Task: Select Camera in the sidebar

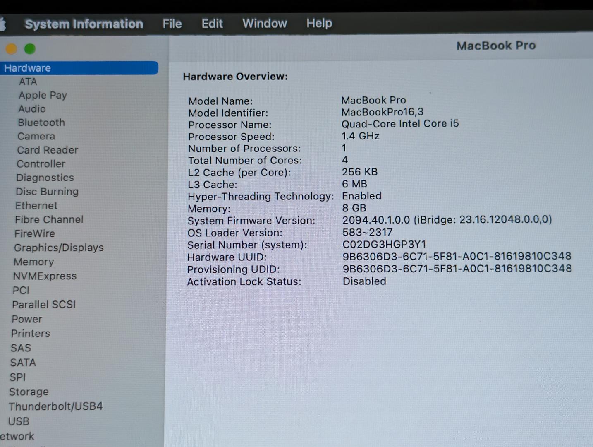Action: 36,136
